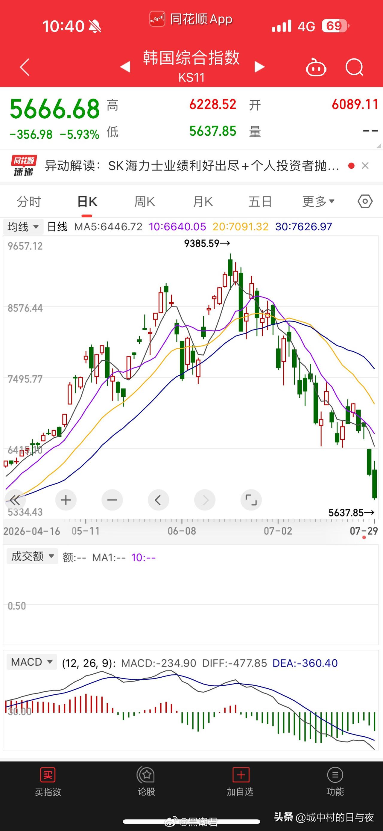Tap blue MA30 value 7626.97

(303, 226)
